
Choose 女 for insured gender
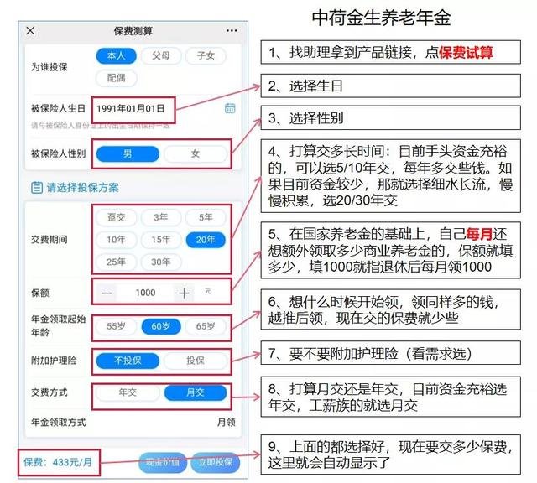point(196,153)
